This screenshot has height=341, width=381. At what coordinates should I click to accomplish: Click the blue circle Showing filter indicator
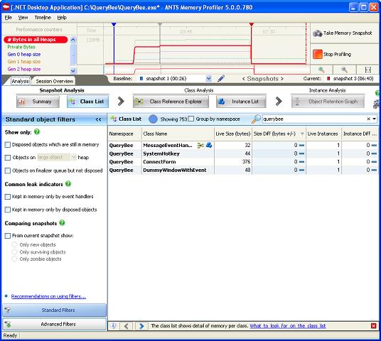pyautogui.click(x=153, y=119)
